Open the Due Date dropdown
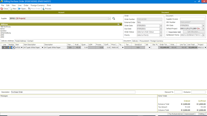Screen dimensions: 207x116 [x=161, y=29]
